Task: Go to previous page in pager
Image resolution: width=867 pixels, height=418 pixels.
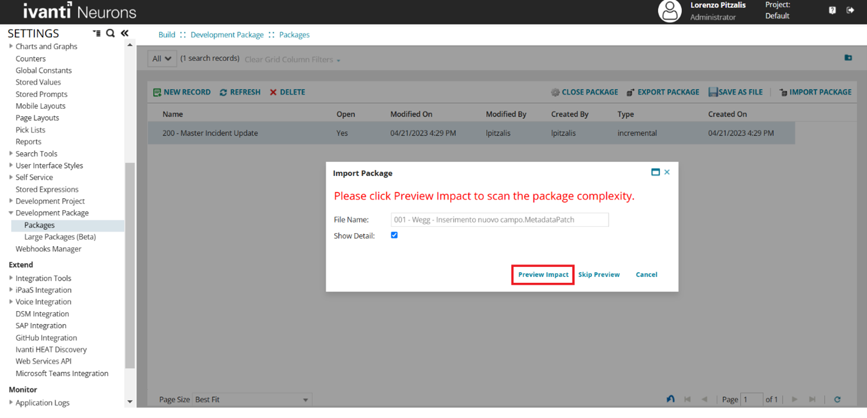Action: [x=704, y=400]
